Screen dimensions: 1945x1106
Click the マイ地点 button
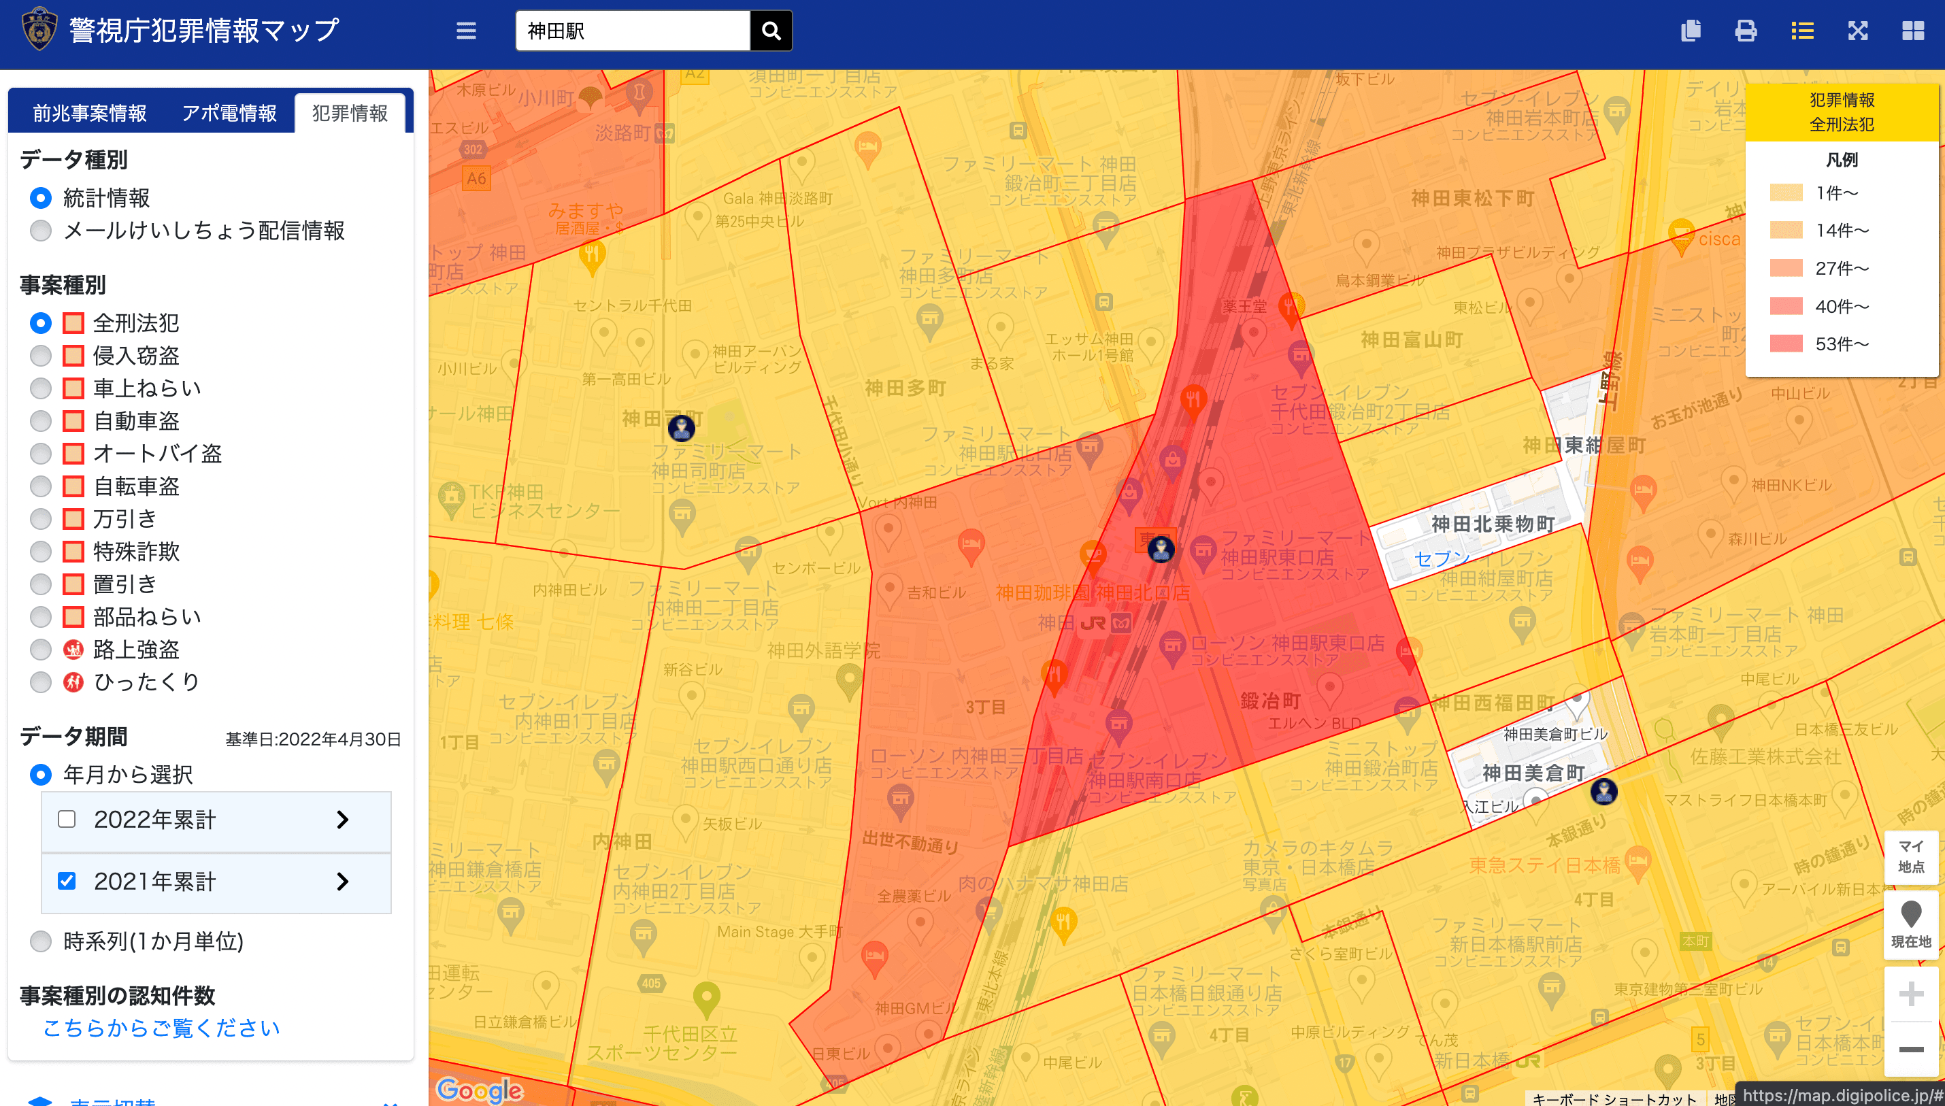(1910, 856)
